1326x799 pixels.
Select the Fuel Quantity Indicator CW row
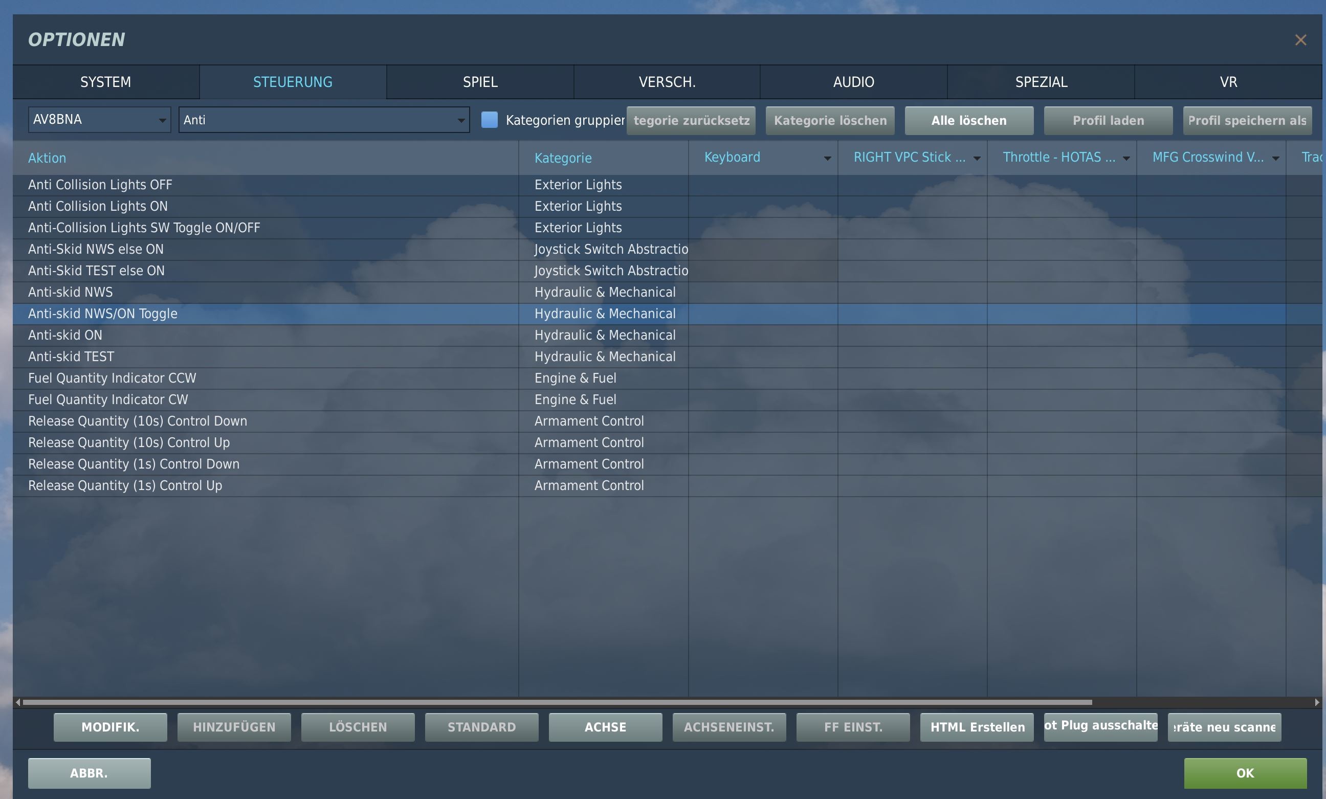667,401
